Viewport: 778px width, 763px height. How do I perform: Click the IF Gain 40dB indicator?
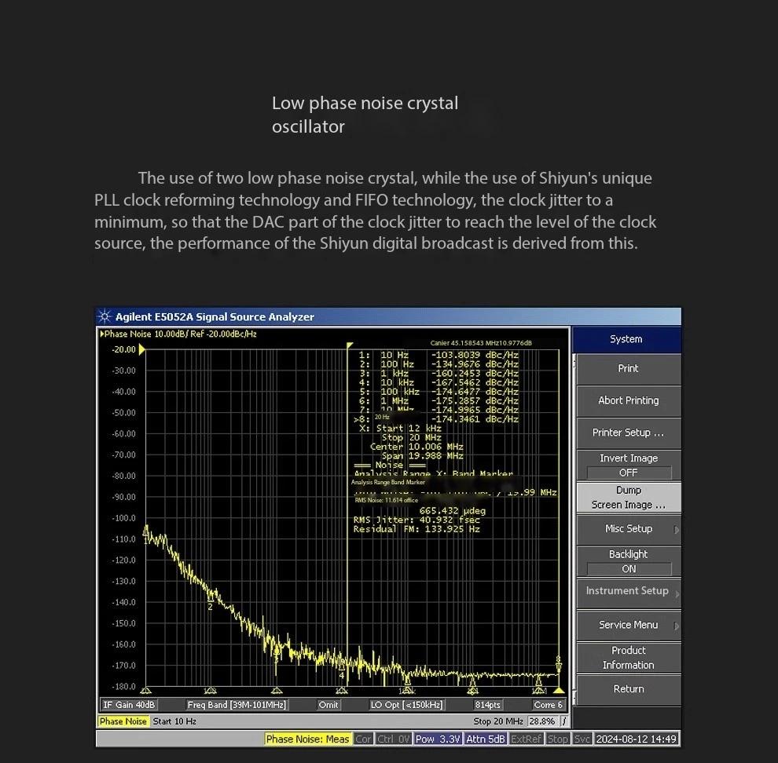coord(130,705)
